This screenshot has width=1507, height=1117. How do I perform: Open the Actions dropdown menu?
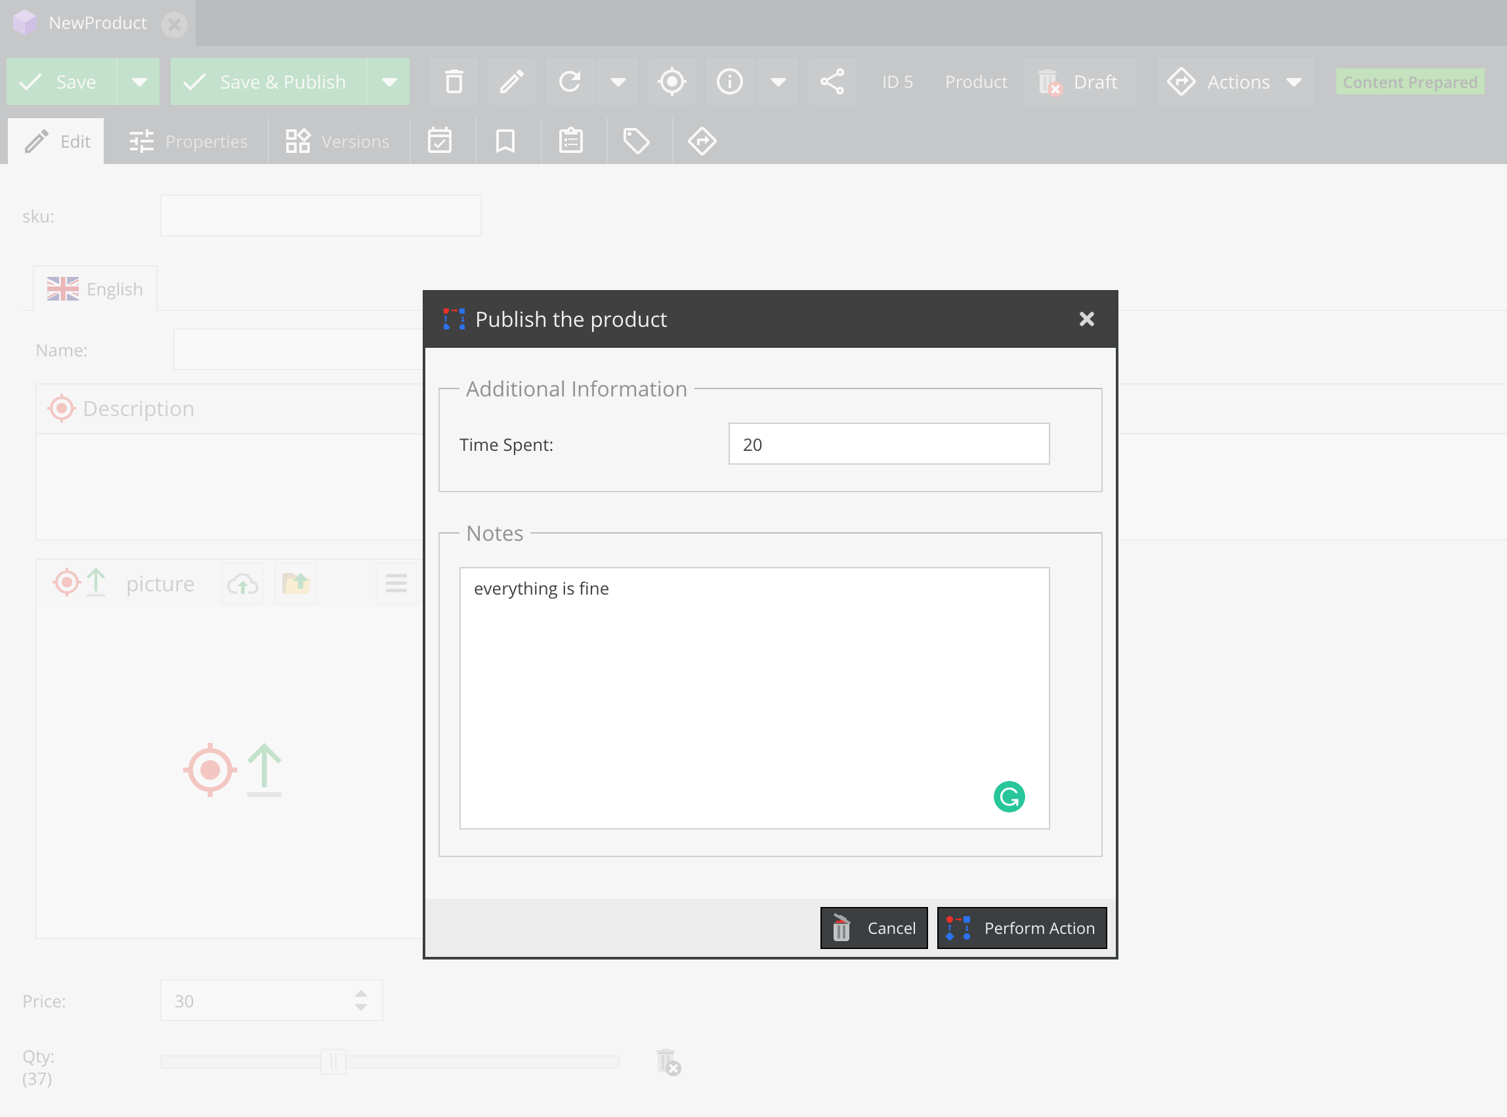coord(1235,82)
